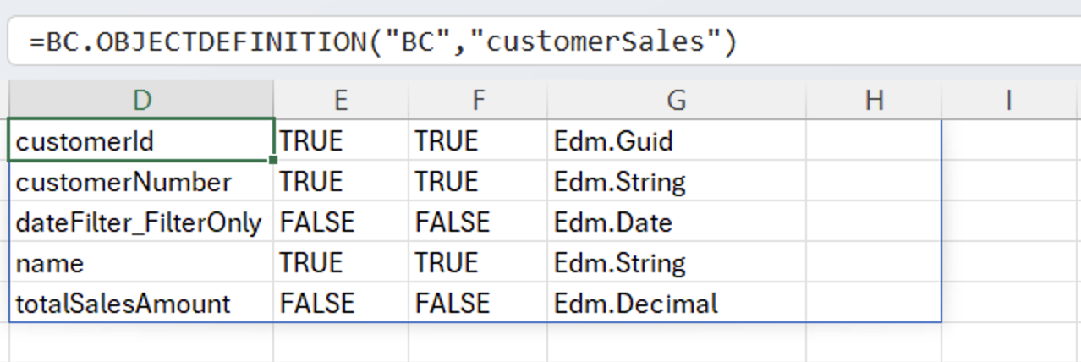Select column F FALSE in dateFilter_FilterOnly row
The height and width of the screenshot is (362, 1081).
[x=478, y=222]
